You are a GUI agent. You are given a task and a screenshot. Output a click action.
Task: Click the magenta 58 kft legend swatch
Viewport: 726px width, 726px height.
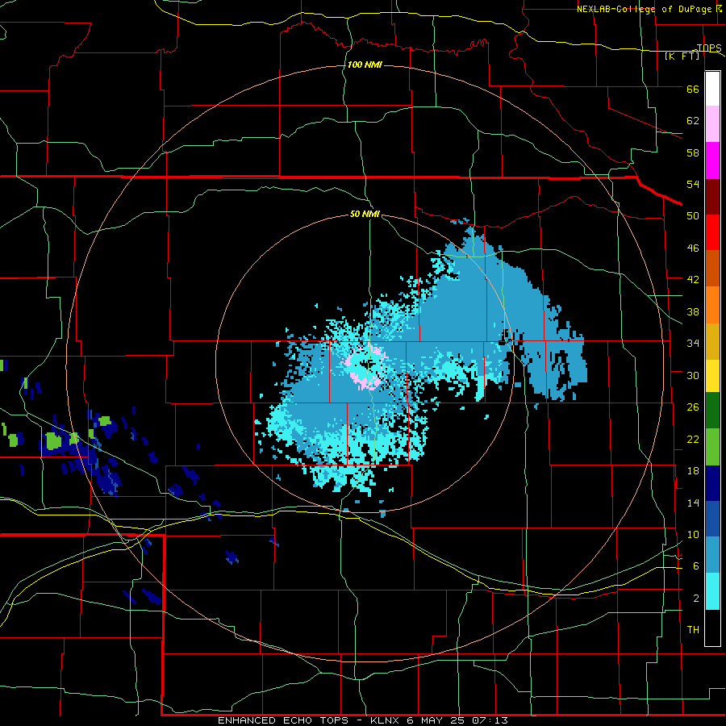pos(712,161)
